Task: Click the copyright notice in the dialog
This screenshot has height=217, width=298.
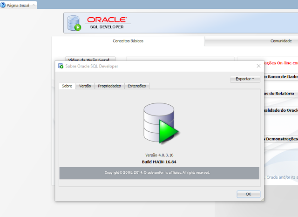Action: 157,173
